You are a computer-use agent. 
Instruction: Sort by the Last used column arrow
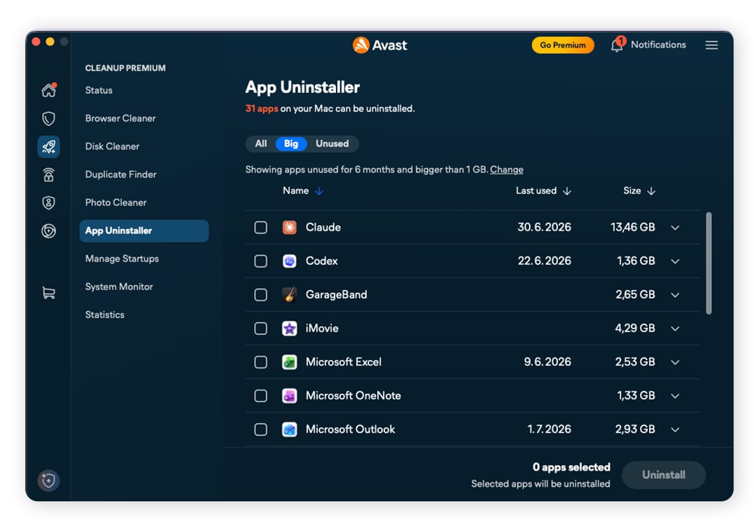567,191
